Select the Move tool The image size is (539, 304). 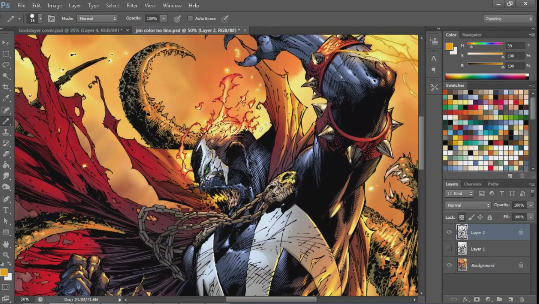pyautogui.click(x=6, y=43)
